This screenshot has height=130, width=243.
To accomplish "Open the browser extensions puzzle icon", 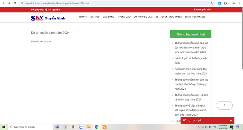I will pyautogui.click(x=225, y=3).
